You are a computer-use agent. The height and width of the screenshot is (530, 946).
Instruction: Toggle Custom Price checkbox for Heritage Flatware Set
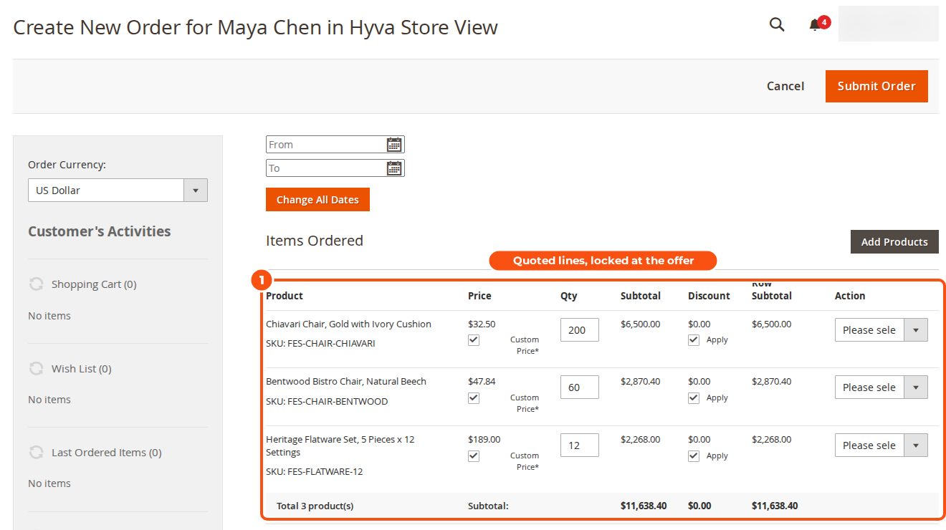(x=474, y=456)
